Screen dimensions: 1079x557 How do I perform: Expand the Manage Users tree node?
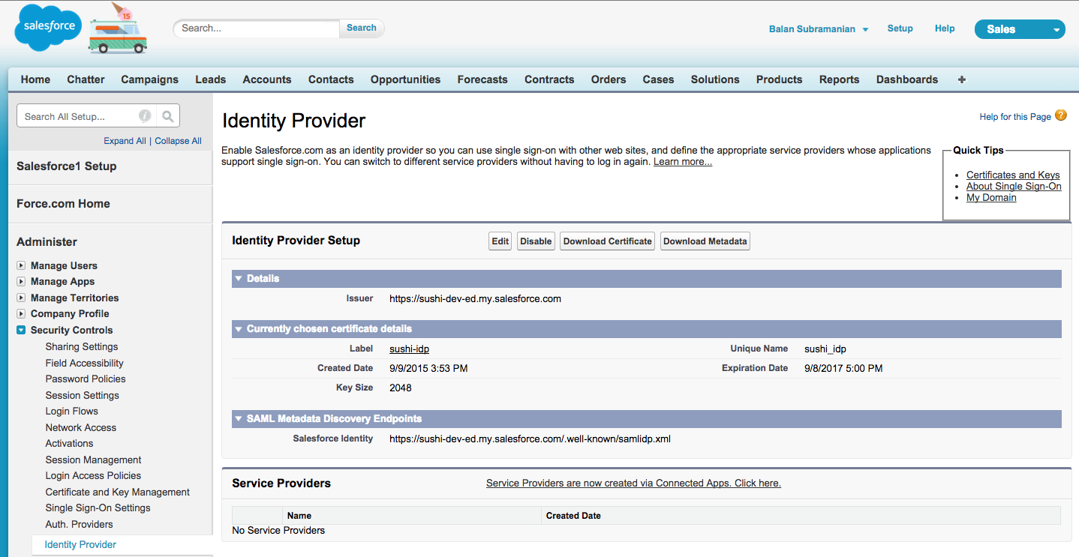pos(22,265)
